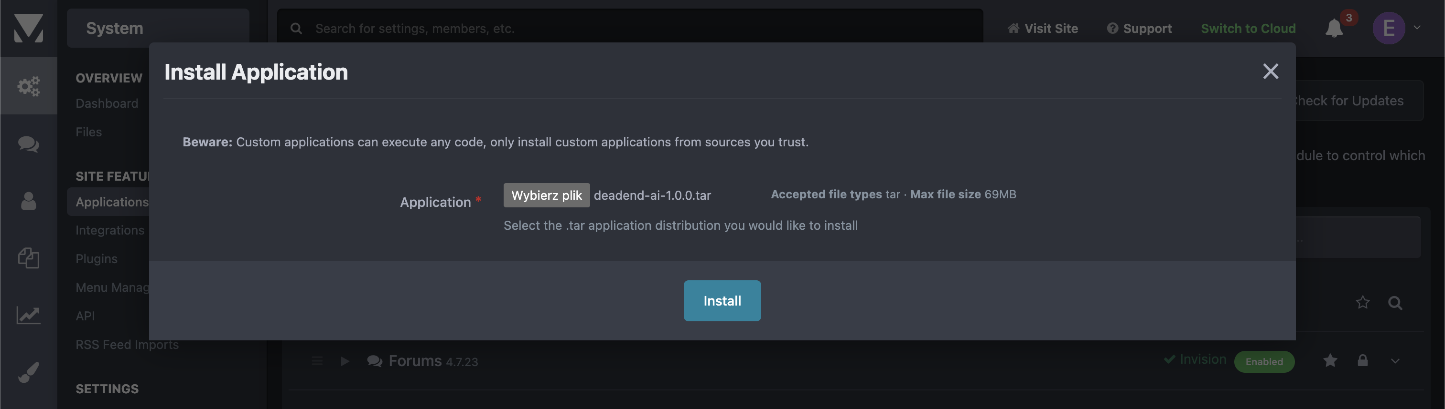Click the Invision logo
1445x409 pixels.
tap(29, 28)
